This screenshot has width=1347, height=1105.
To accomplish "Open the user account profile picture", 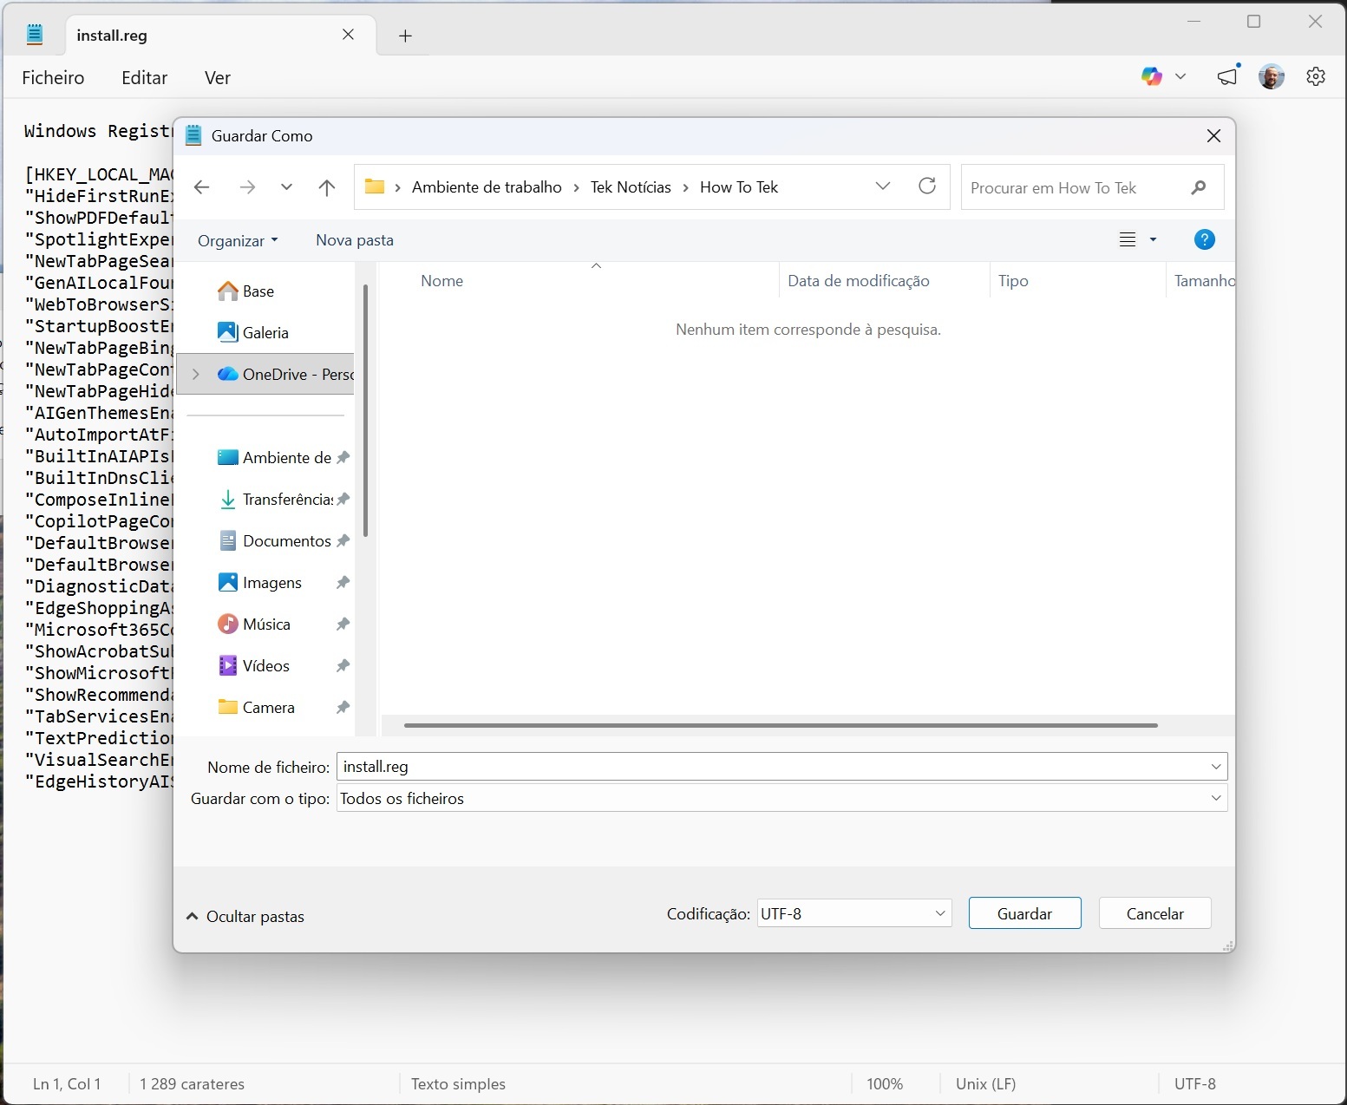I will click(1271, 77).
